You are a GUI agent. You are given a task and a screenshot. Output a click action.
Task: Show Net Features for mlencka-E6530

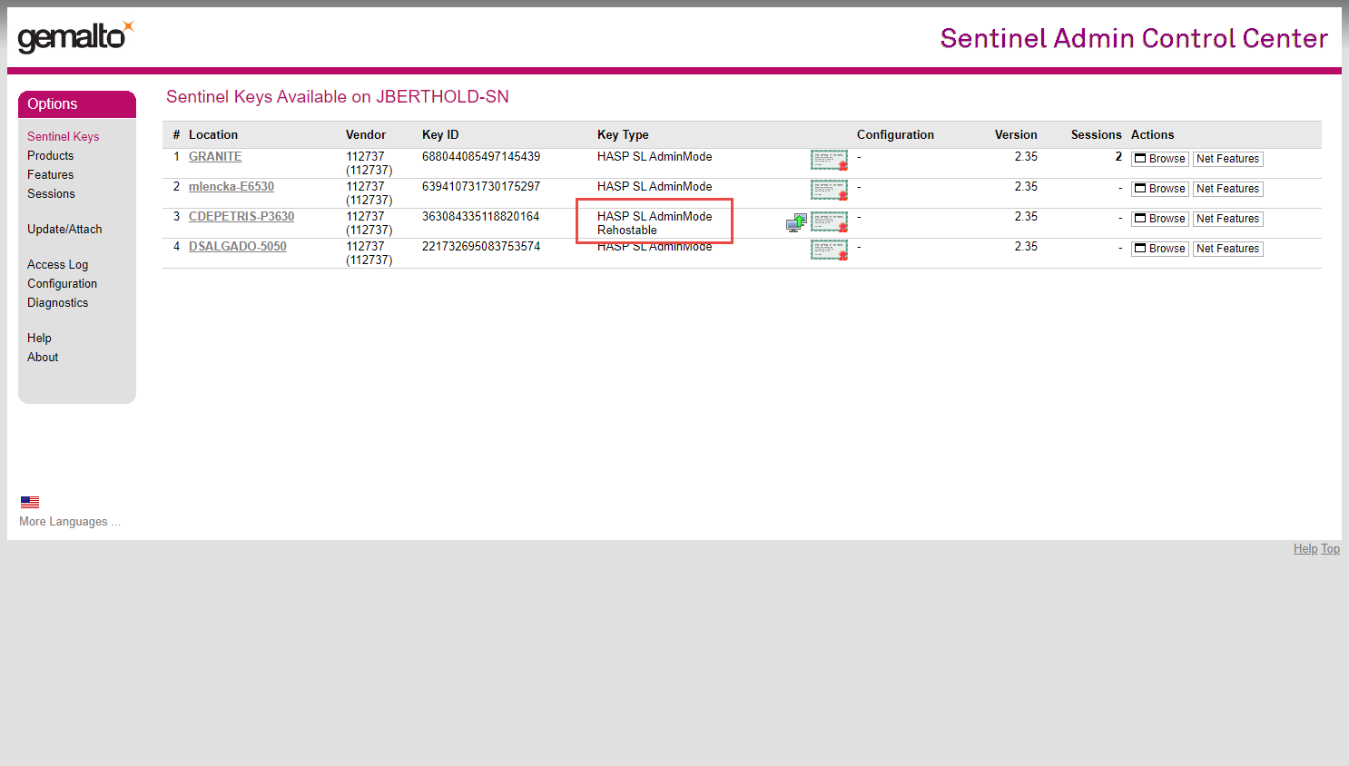[1227, 189]
